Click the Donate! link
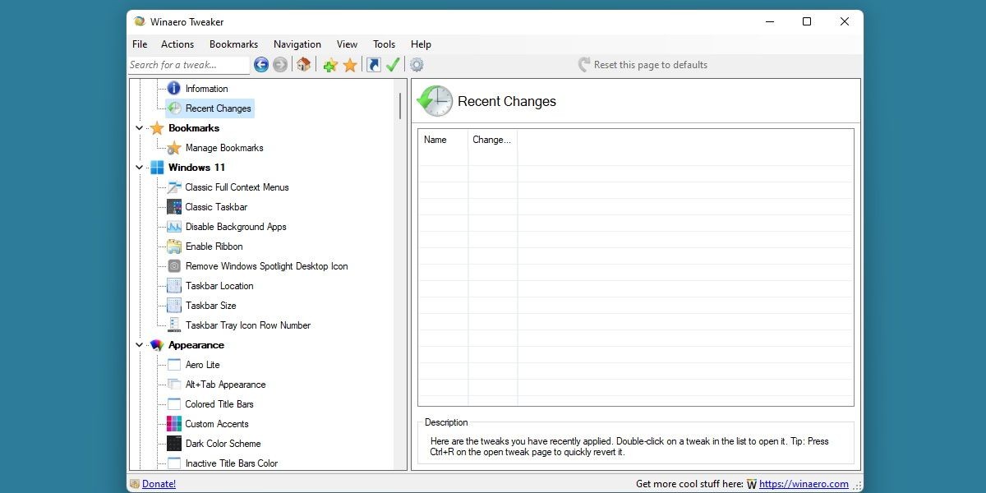The width and height of the screenshot is (986, 493). [x=159, y=484]
